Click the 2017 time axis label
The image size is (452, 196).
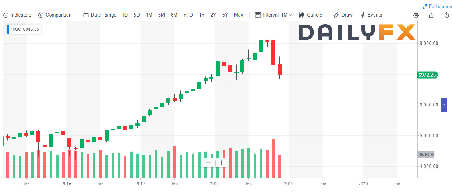tap(140, 183)
